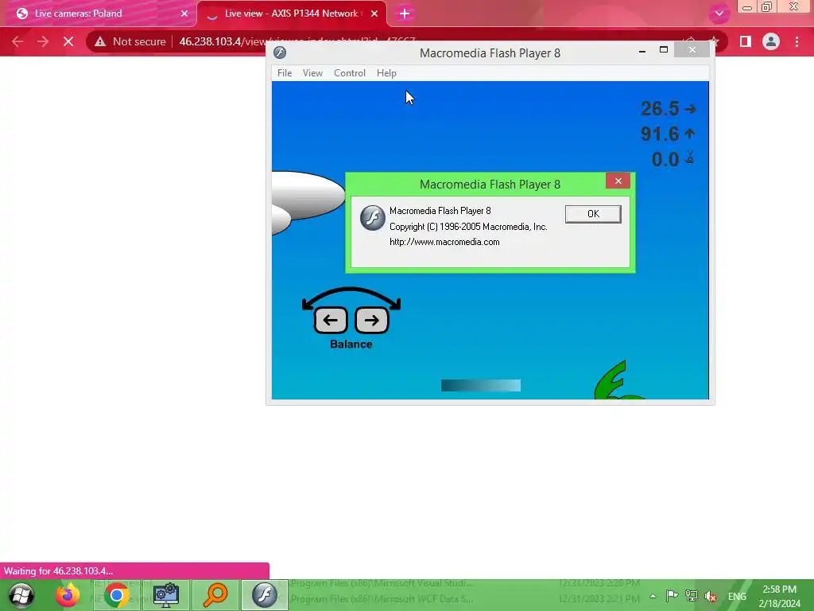Open the Chrome profile menu

(771, 41)
